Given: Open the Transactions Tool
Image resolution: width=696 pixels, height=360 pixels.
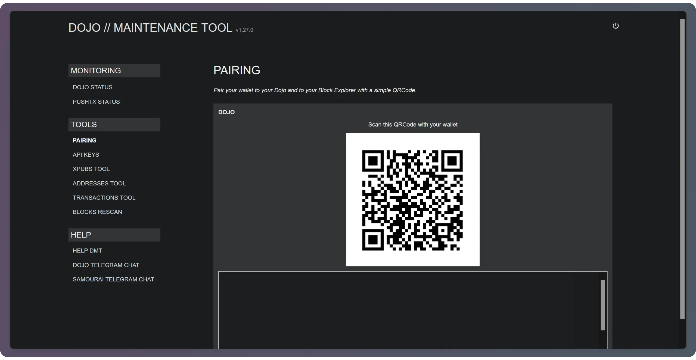Looking at the screenshot, I should [104, 198].
